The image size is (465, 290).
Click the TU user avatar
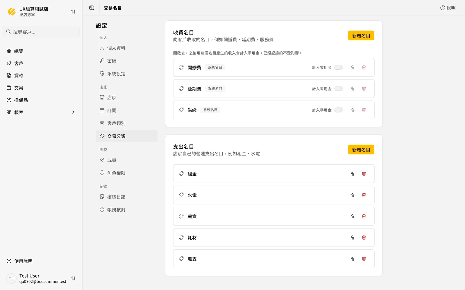pyautogui.click(x=12, y=278)
